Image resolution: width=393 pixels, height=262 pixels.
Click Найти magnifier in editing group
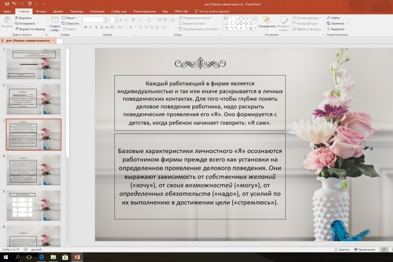coord(333,18)
